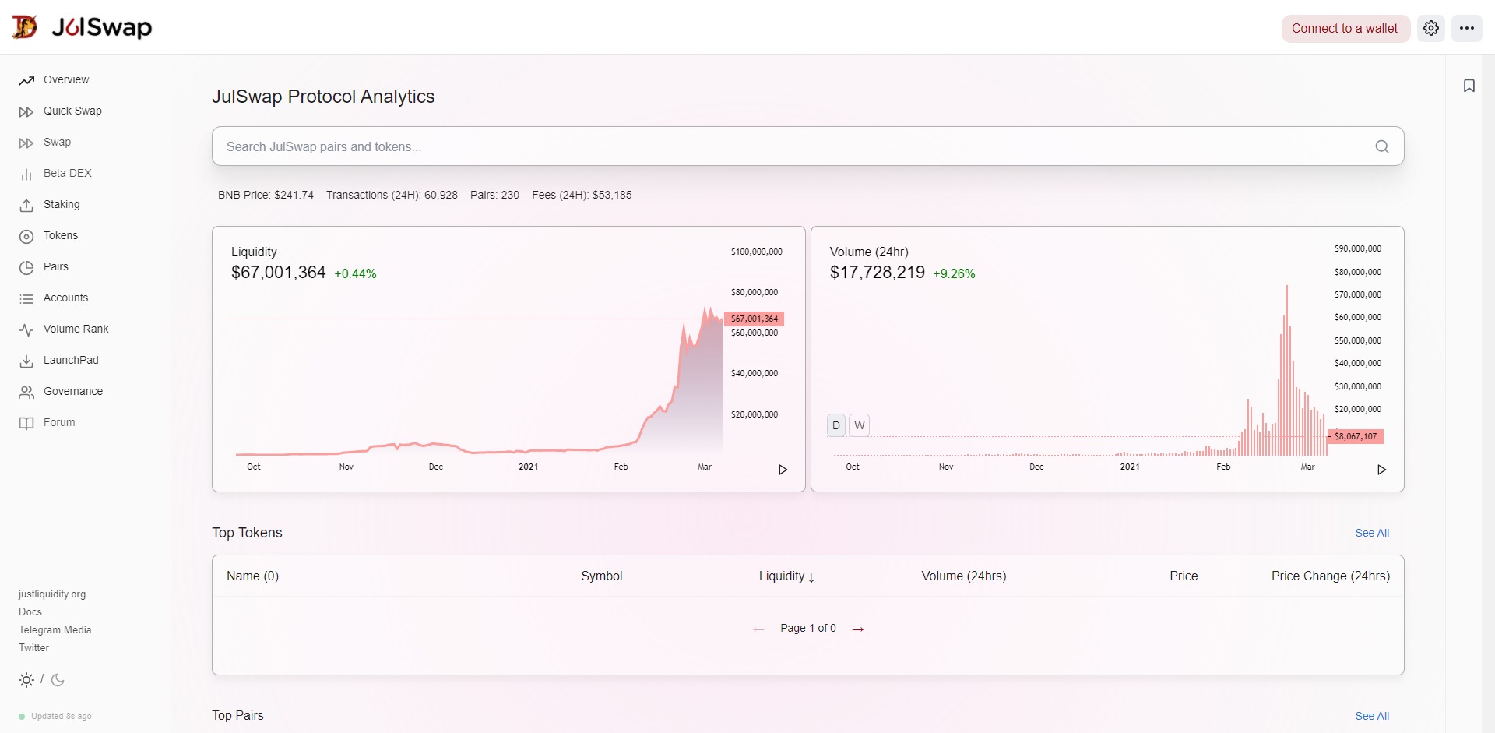Click the Accounts list icon
Viewport: 1495px width, 733px height.
[x=26, y=298]
